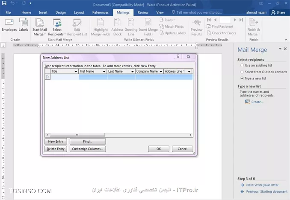
Task: Switch to the References tab
Action: (x=101, y=12)
